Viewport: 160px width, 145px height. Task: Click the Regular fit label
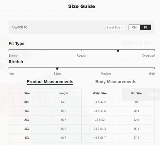point(82,56)
